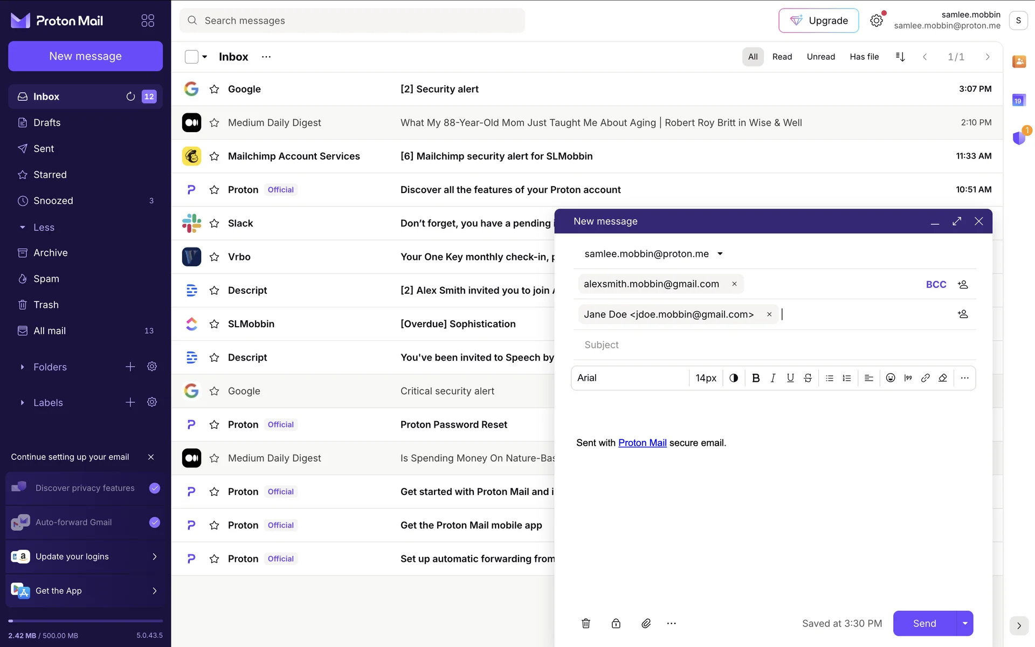Star the Vrbo email
Screen dimensions: 1035x647
click(214, 257)
